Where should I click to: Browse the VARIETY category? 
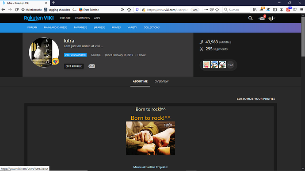132,27
